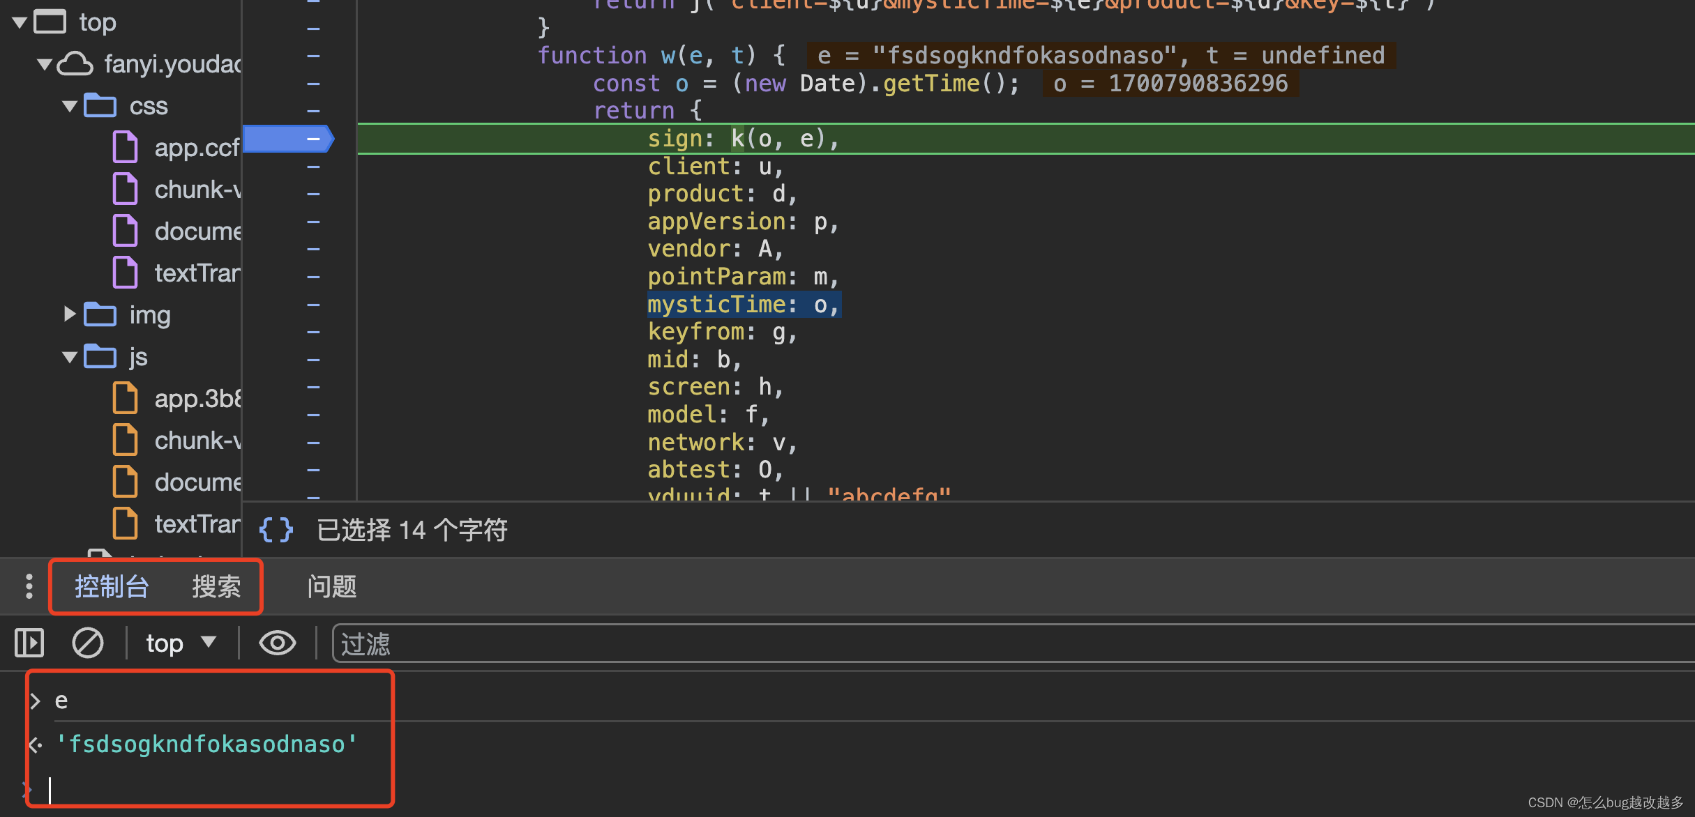Viewport: 1695px width, 817px height.
Task: Open the top execution context dropdown
Action: (x=181, y=643)
